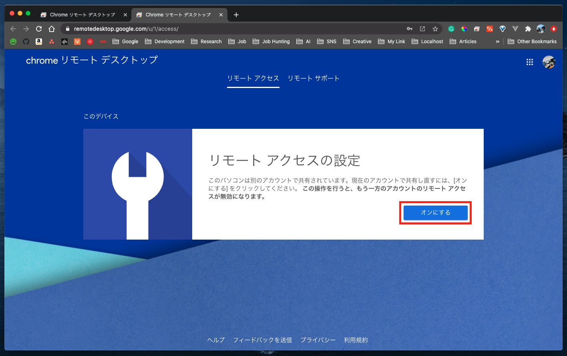
Task: Open the Grammarly extension
Action: point(451,29)
